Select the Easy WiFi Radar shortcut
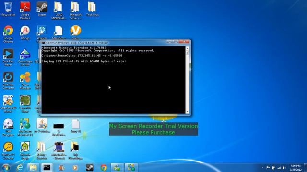 point(25,104)
